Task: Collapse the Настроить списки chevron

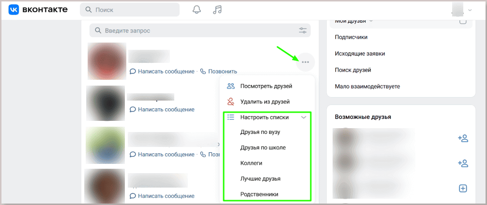Action: pyautogui.click(x=304, y=117)
